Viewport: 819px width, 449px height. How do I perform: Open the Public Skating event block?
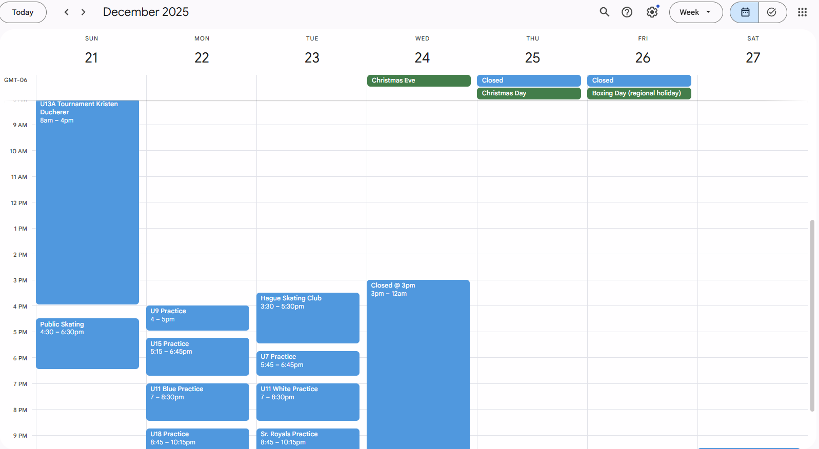87,343
